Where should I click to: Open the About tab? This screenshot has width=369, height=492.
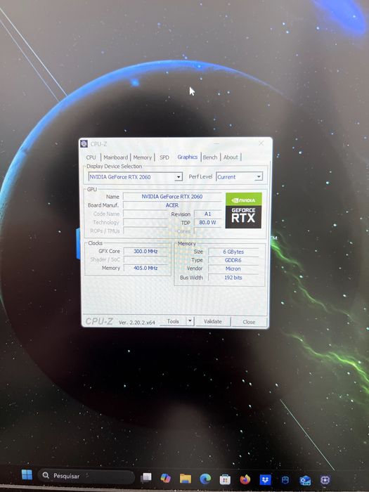click(x=231, y=157)
